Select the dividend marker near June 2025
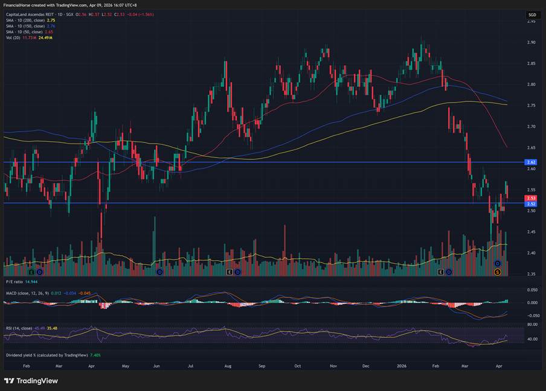This screenshot has width=546, height=391. [159, 272]
